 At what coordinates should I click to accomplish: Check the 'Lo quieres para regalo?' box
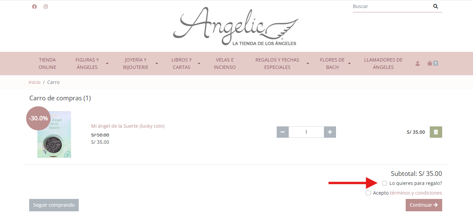click(385, 183)
